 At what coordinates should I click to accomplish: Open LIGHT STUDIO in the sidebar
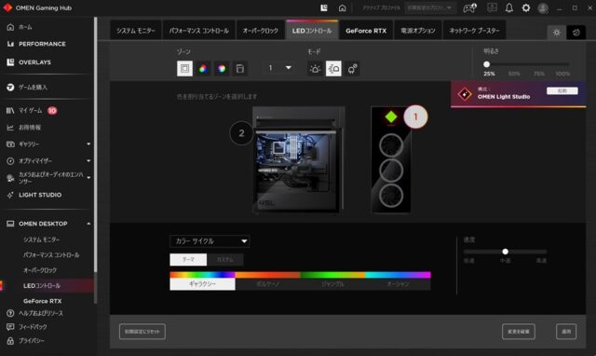(40, 195)
